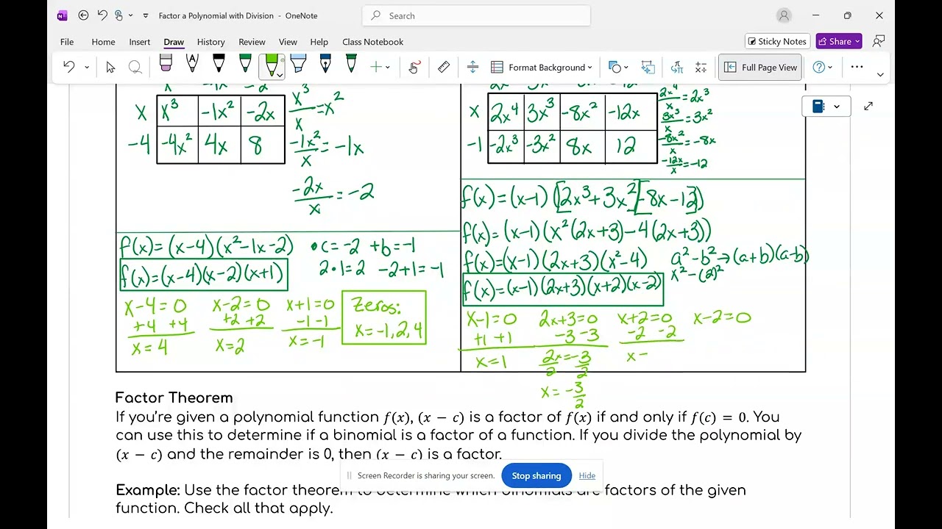
Task: Go back with the Back arrow icon
Action: (83, 15)
